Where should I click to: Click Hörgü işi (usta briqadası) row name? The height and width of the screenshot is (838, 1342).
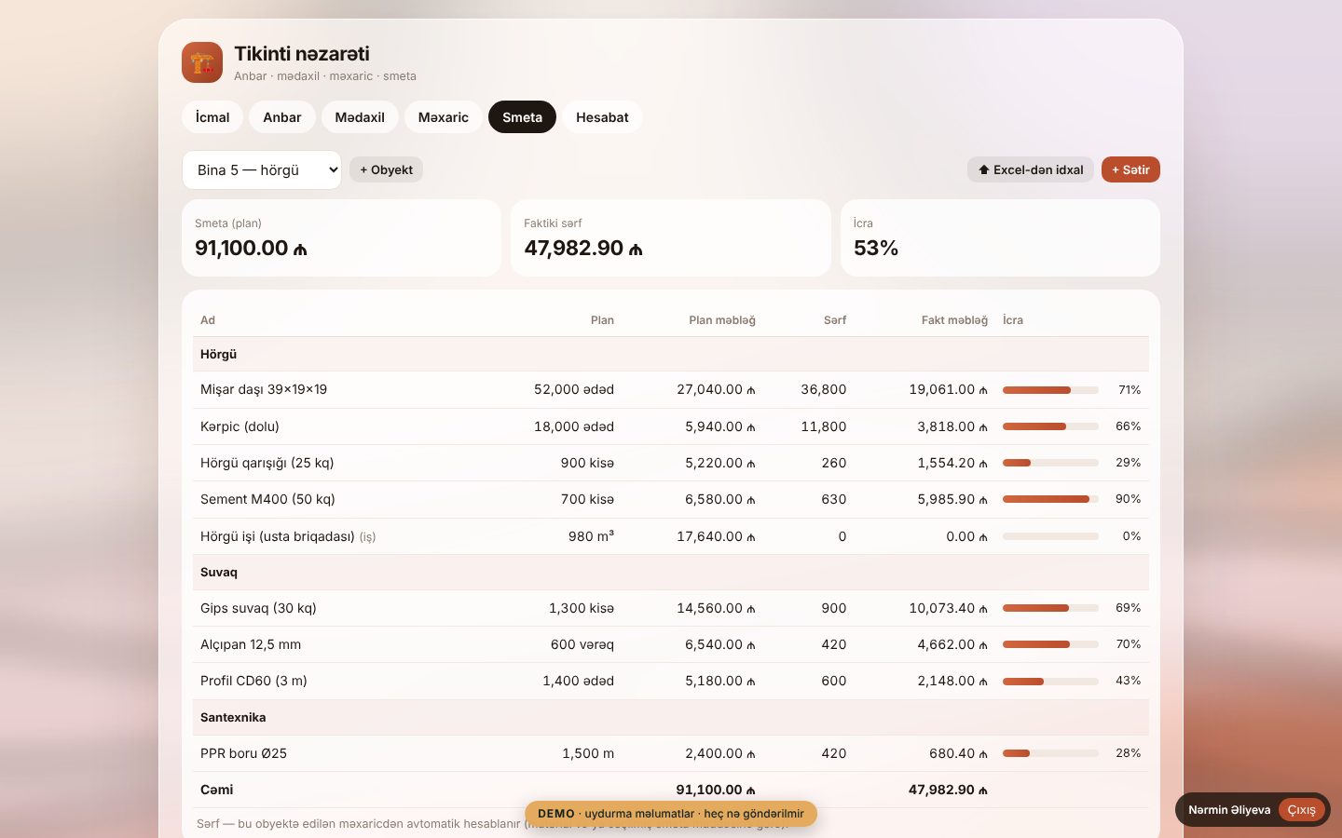278,536
